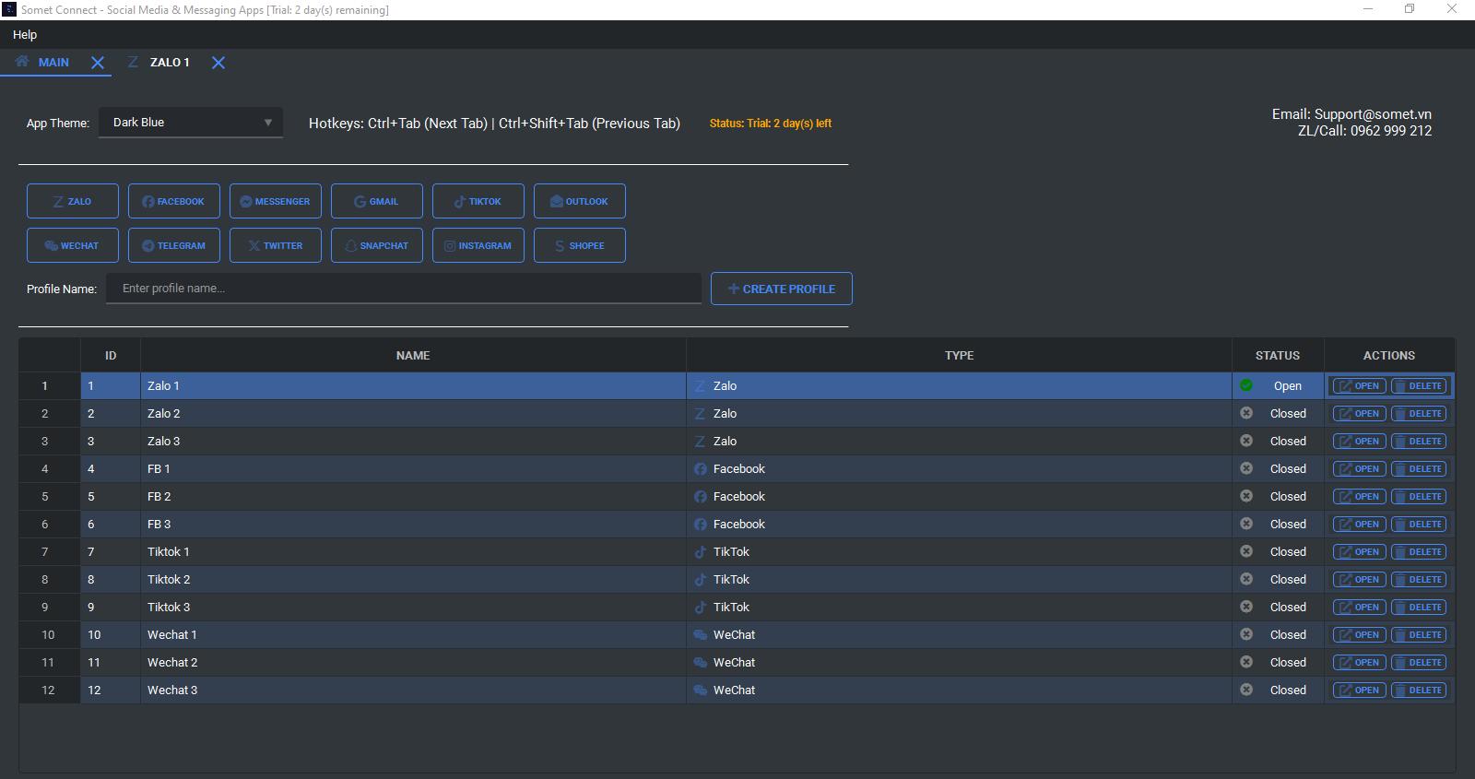The image size is (1475, 779).
Task: Sort by the NAME column header
Action: pos(412,355)
